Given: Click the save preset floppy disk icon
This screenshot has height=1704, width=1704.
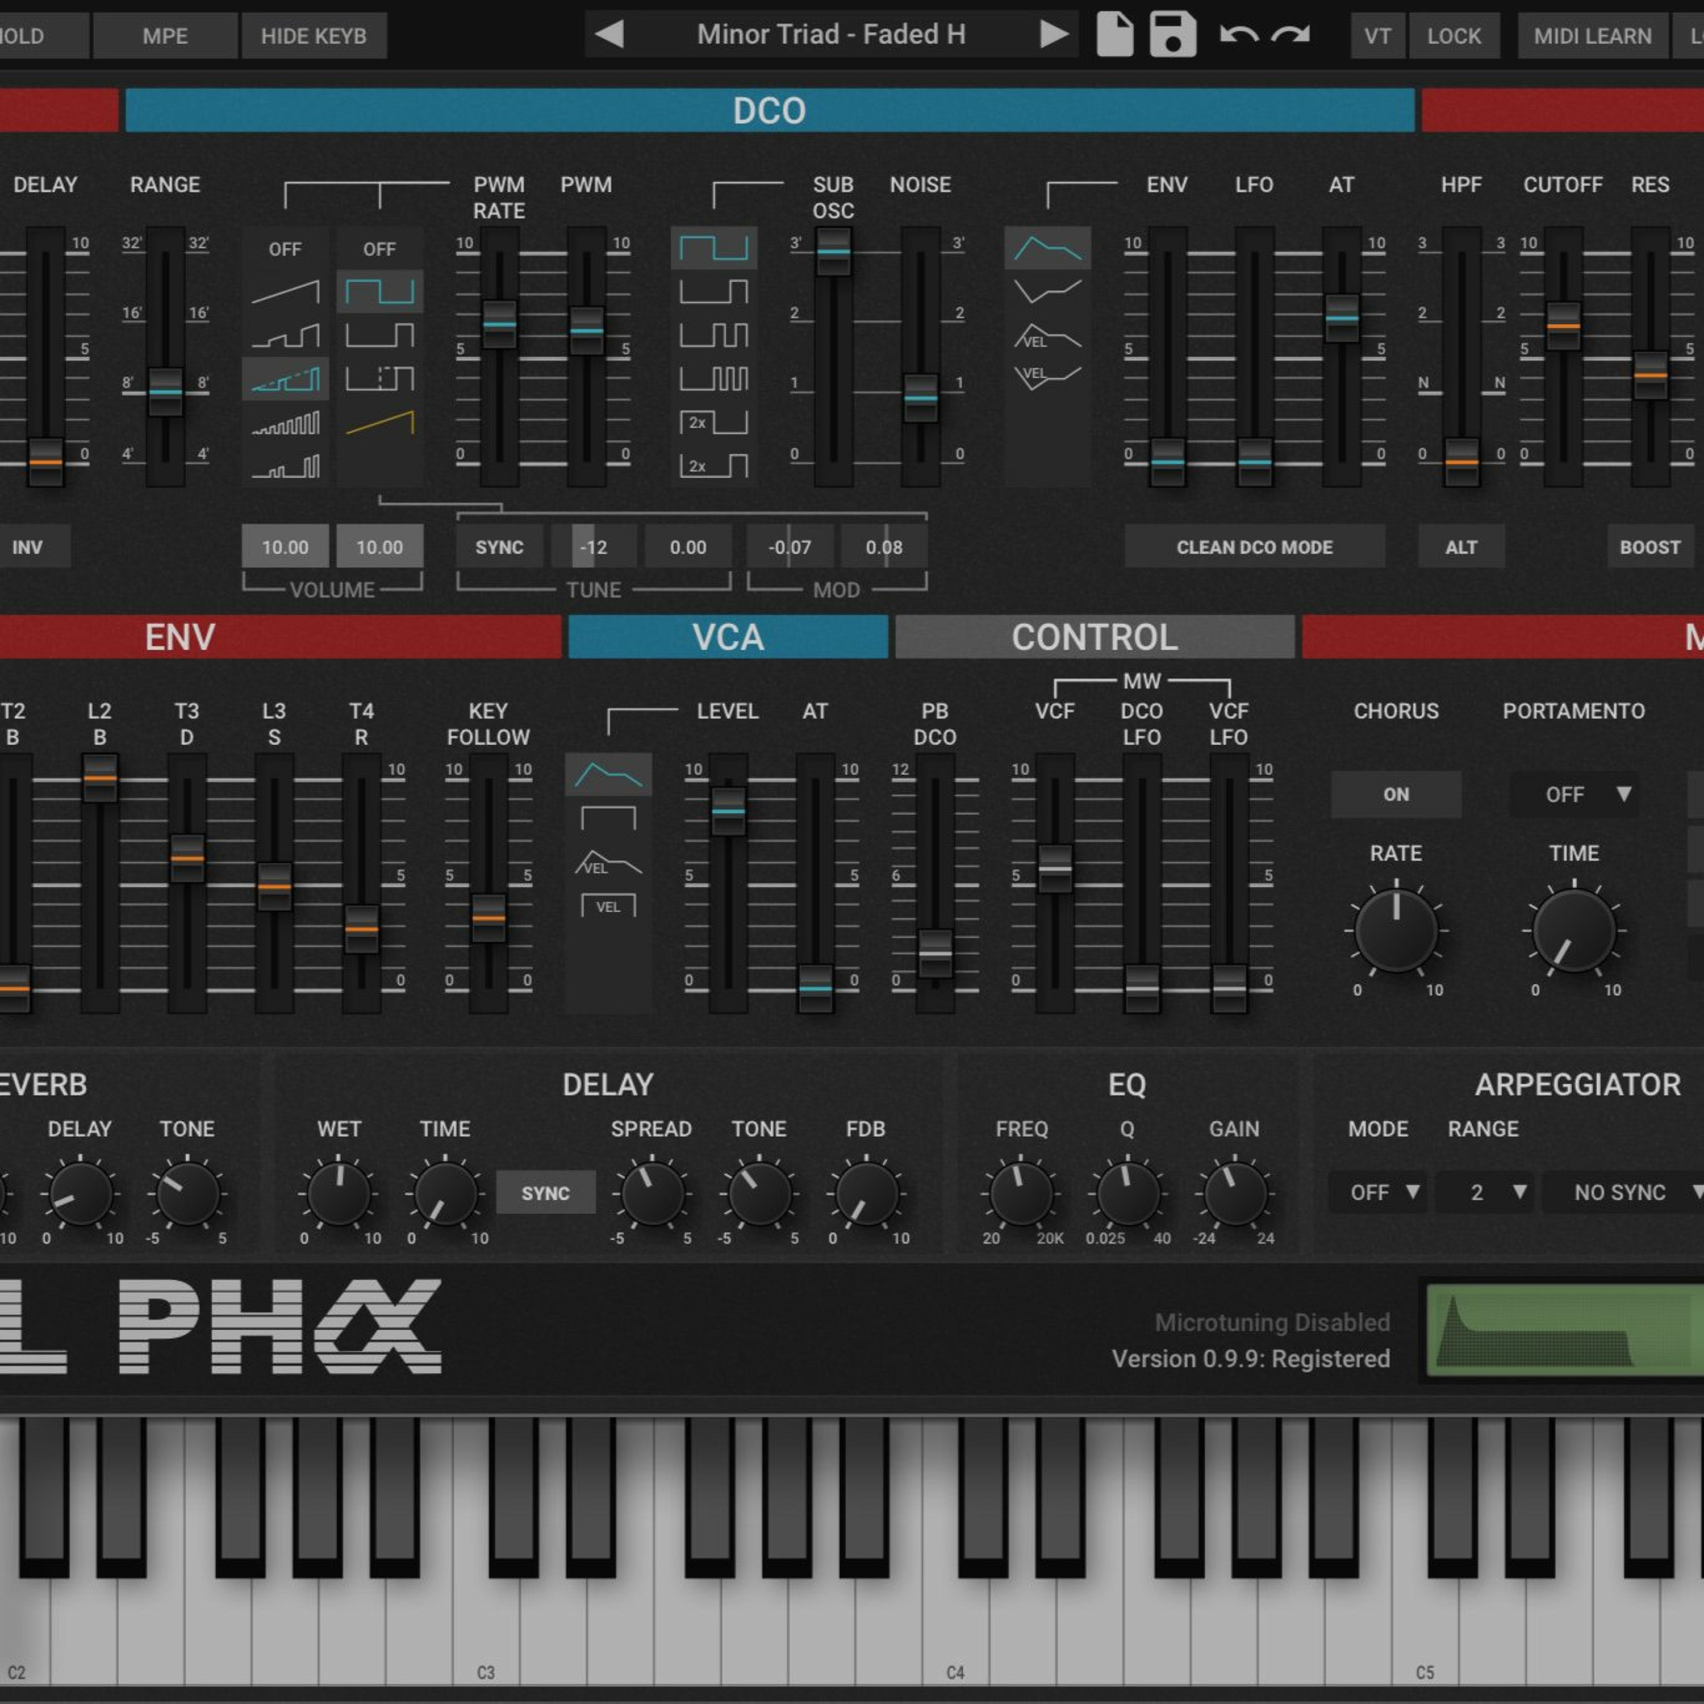Looking at the screenshot, I should pos(1172,35).
